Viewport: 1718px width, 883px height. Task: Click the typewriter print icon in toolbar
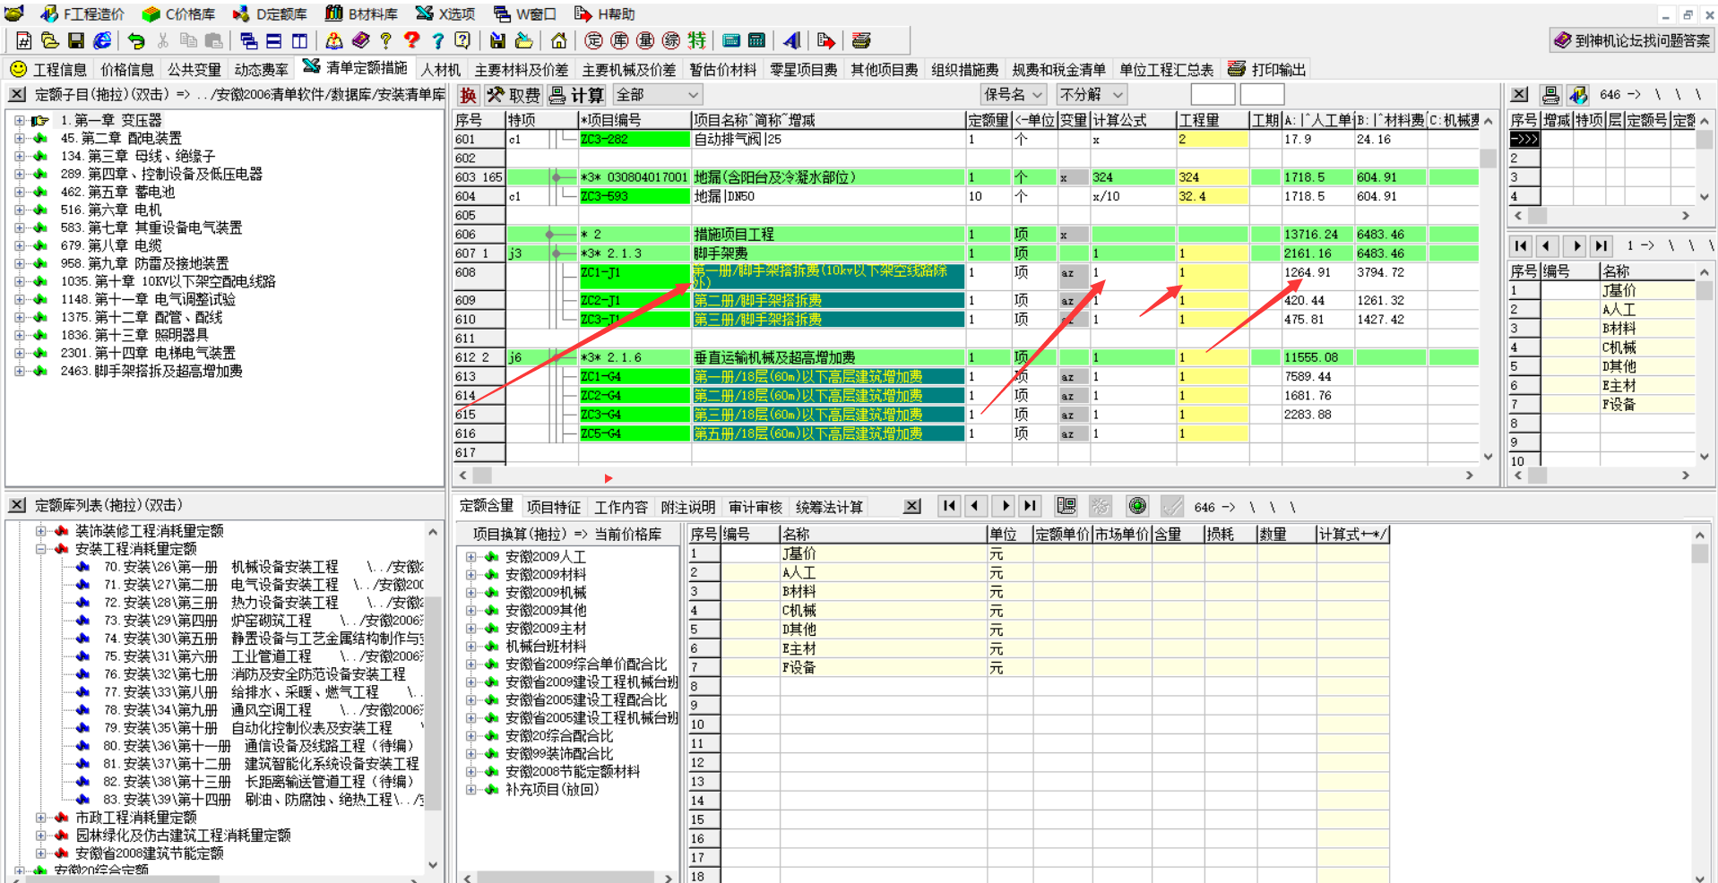tap(861, 41)
